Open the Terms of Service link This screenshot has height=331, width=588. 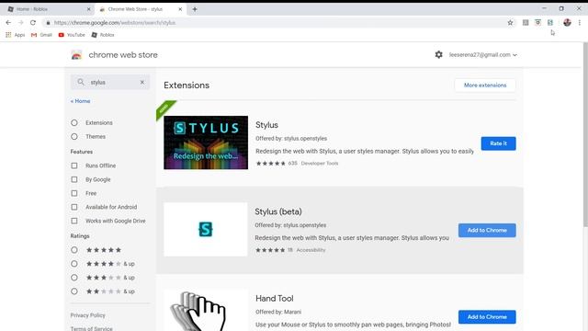(x=92, y=328)
